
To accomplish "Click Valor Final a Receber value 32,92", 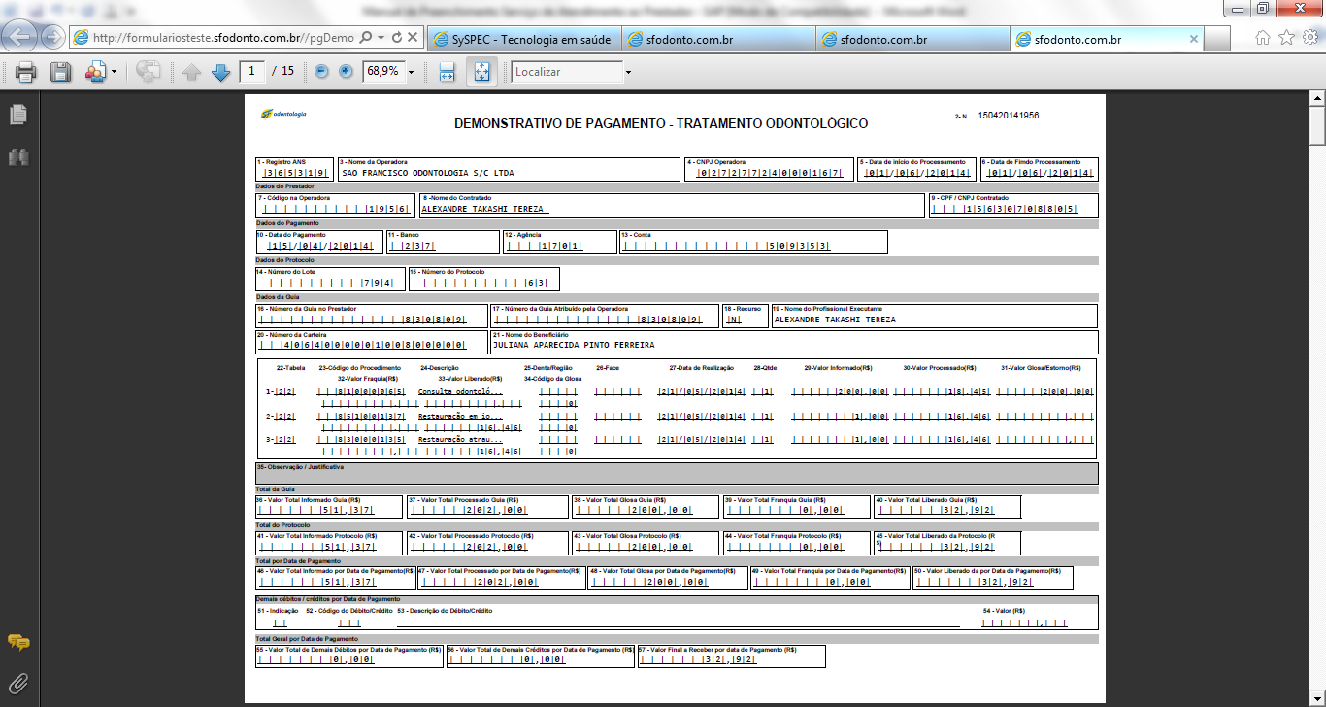I will pos(698,660).
